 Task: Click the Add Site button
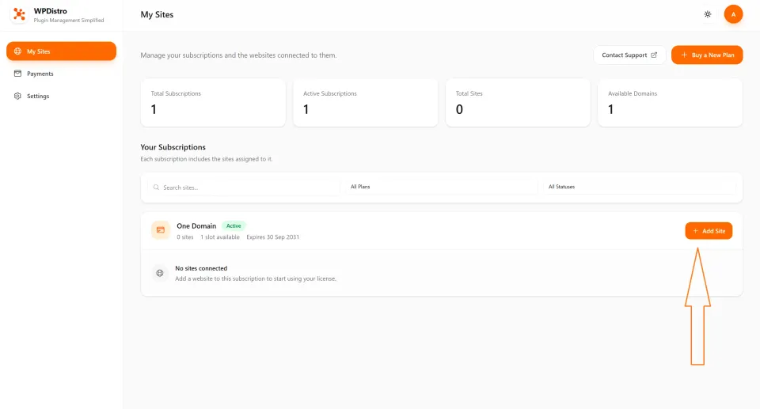click(709, 231)
